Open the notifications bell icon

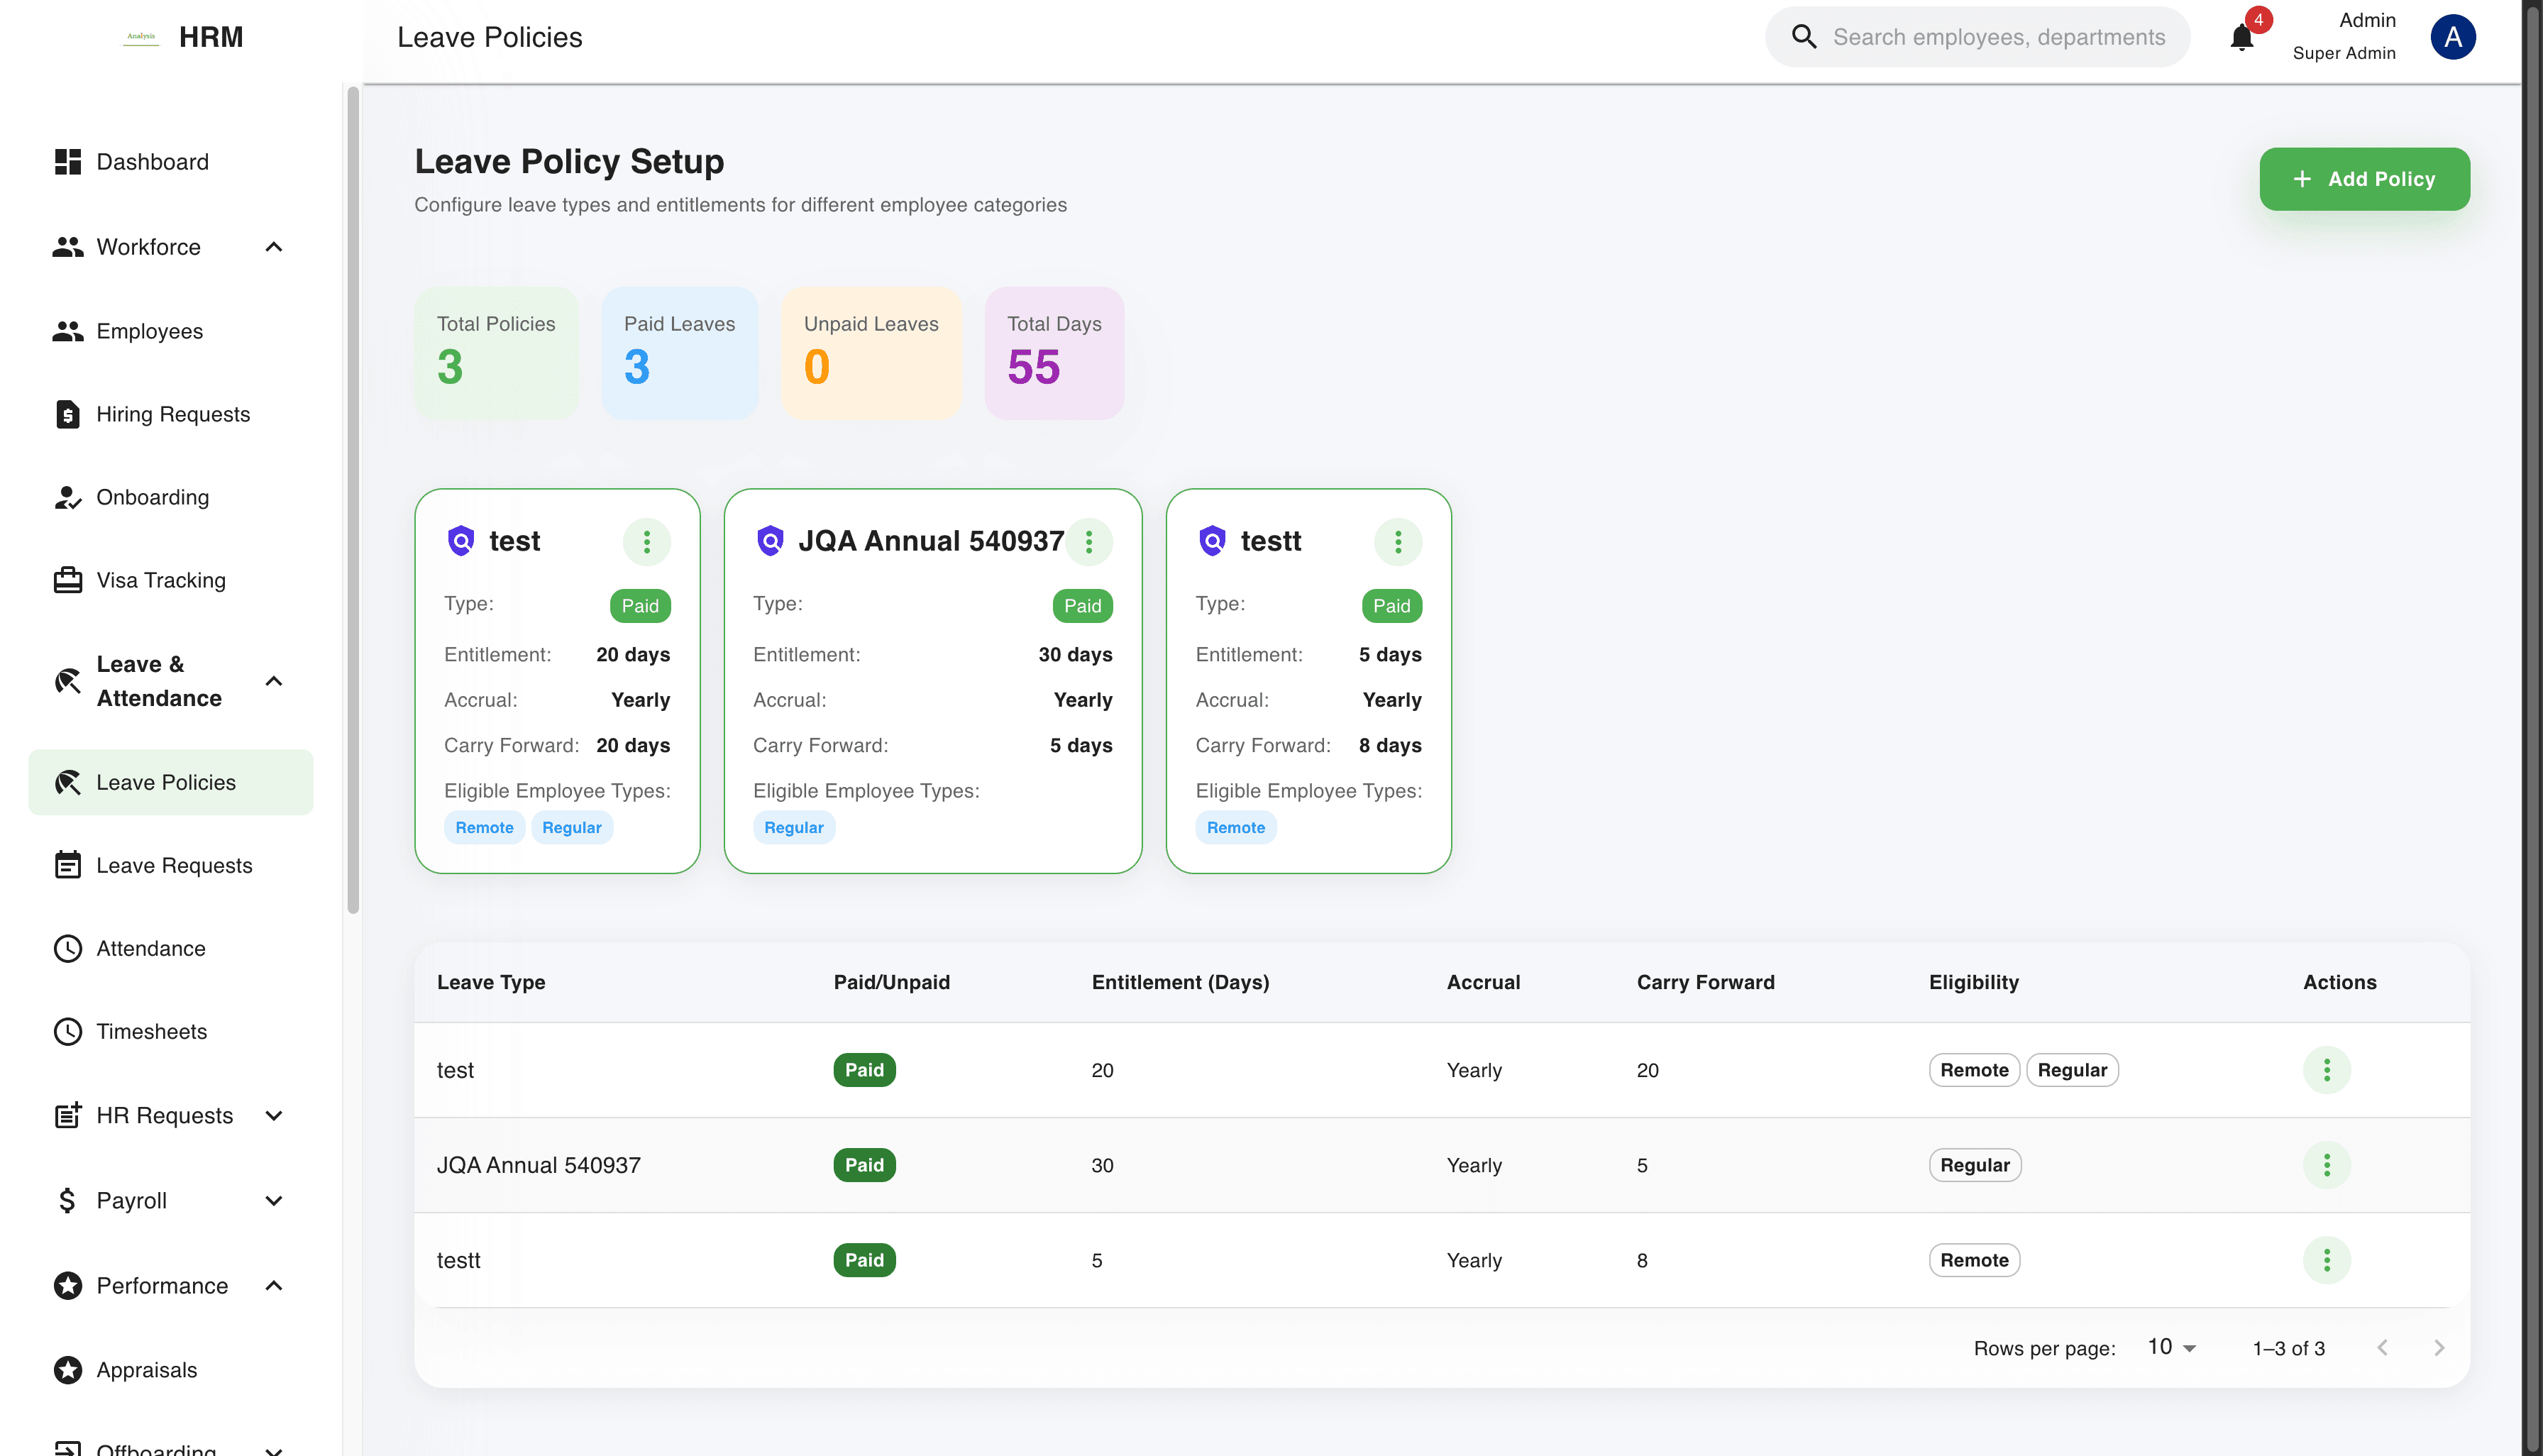click(x=2241, y=37)
